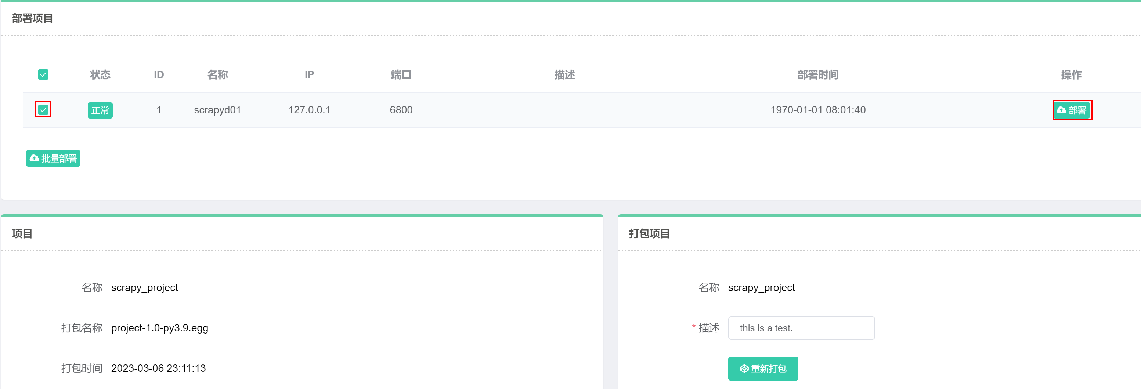
Task: Click the 批量部署 batch deploy button
Action: (x=53, y=158)
